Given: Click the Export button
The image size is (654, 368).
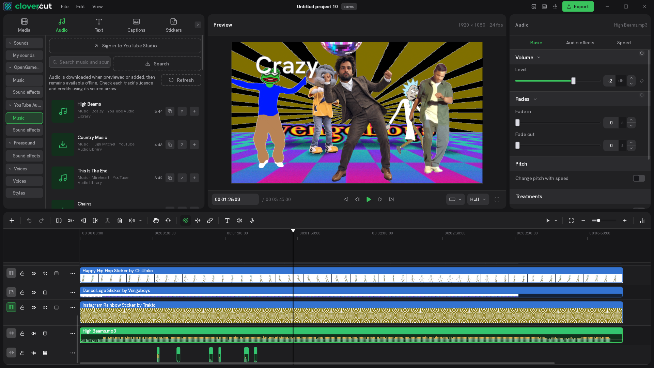Looking at the screenshot, I should [x=578, y=6].
